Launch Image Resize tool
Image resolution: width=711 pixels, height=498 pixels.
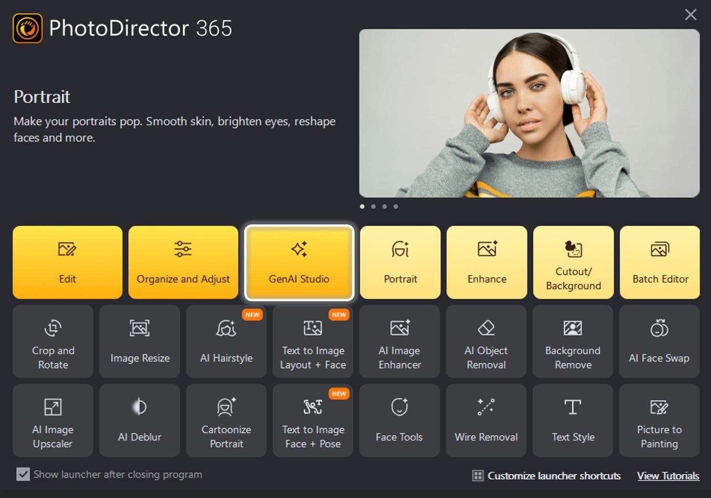coord(140,341)
